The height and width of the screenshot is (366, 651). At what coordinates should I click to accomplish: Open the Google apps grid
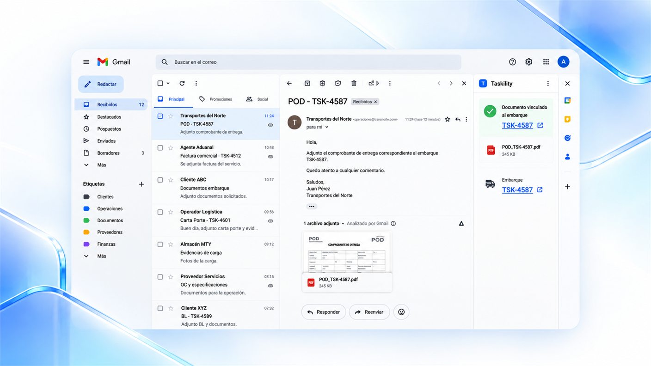tap(546, 62)
